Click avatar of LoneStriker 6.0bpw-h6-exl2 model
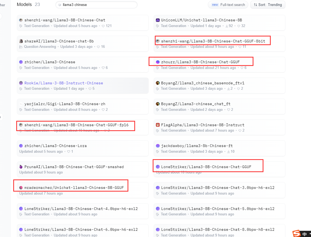Image resolution: width=311 pixels, height=237 pixels. pos(21,230)
